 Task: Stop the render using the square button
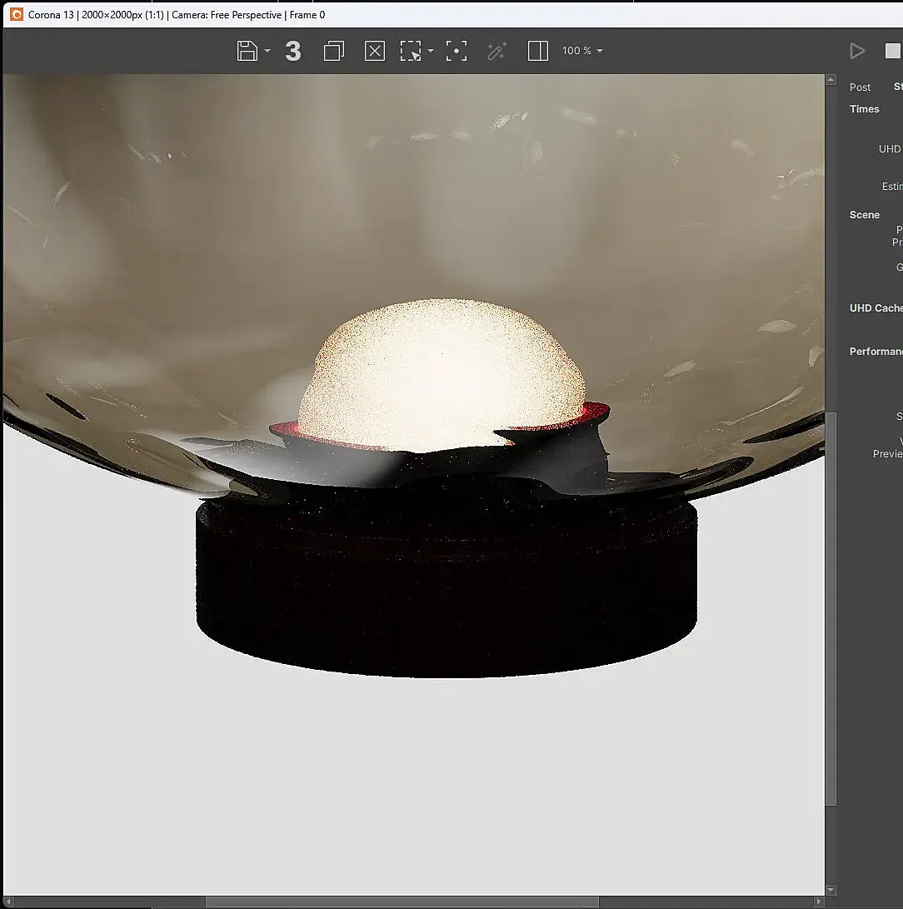(892, 51)
